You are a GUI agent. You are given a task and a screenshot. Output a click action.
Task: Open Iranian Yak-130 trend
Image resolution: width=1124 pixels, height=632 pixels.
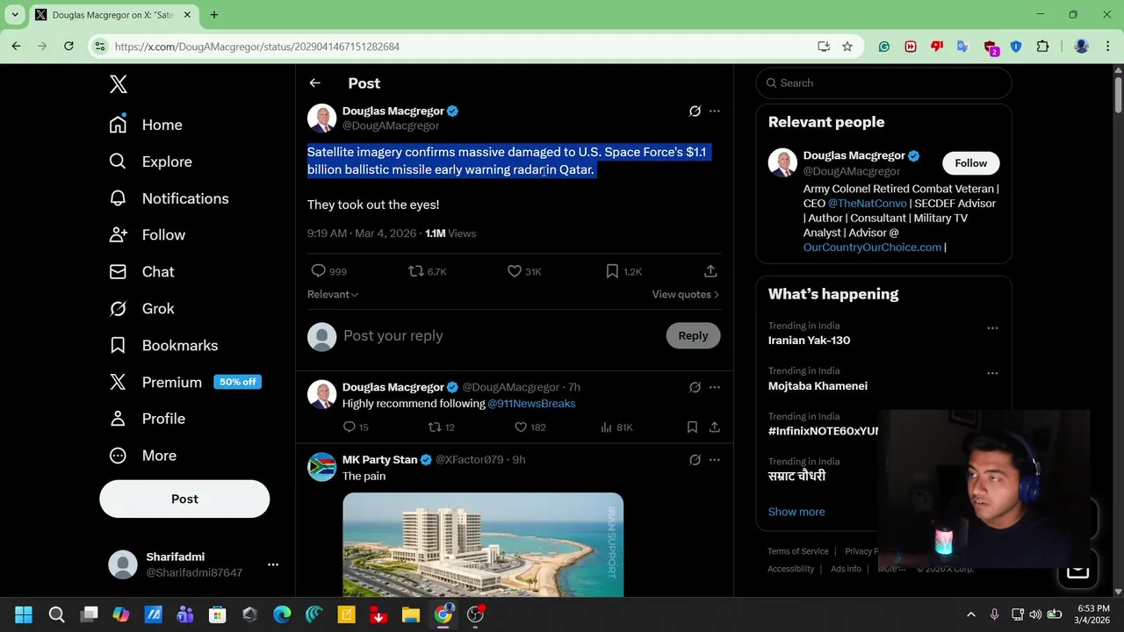pyautogui.click(x=809, y=341)
